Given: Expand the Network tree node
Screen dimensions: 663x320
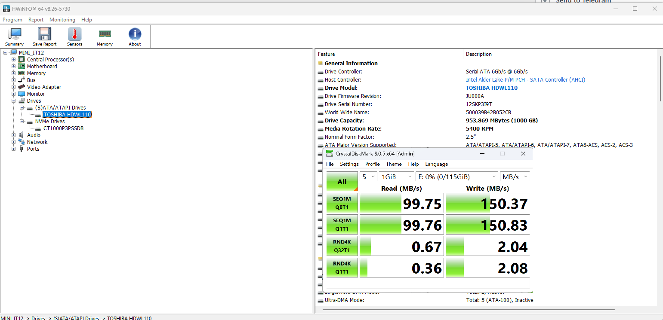Looking at the screenshot, I should click(x=14, y=142).
